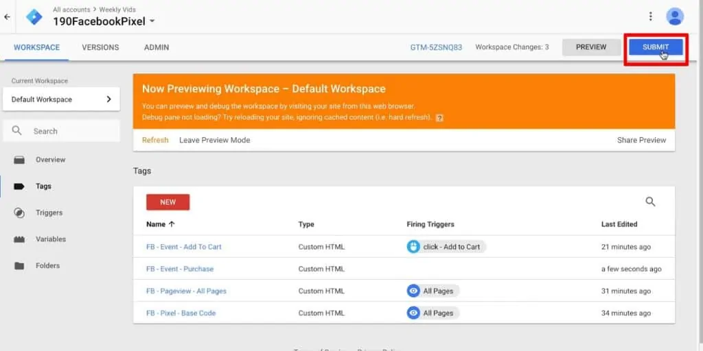The width and height of the screenshot is (703, 351).
Task: Click the 'a few seconds ago' cell
Action: coord(632,269)
